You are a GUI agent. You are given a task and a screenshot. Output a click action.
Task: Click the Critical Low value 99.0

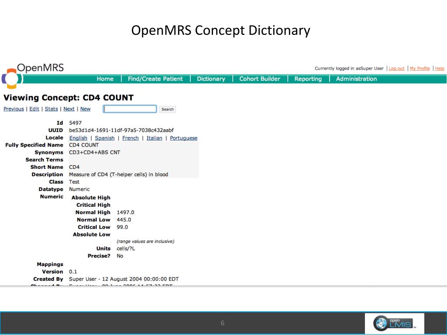click(x=122, y=227)
